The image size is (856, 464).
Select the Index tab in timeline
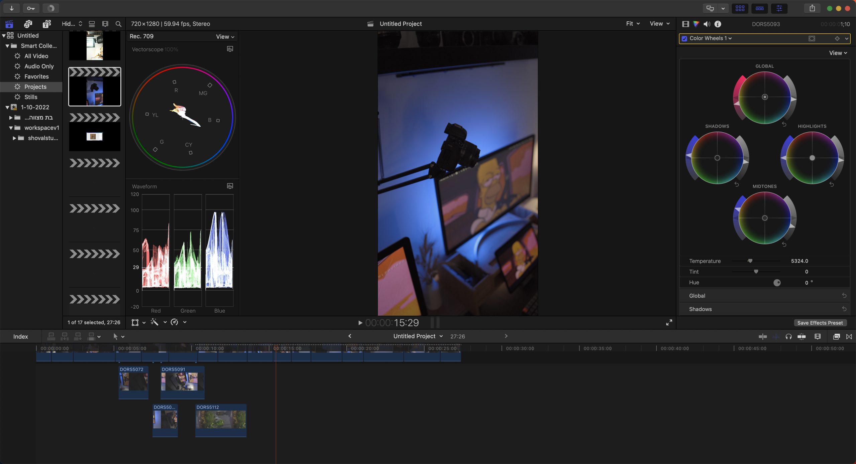click(20, 336)
